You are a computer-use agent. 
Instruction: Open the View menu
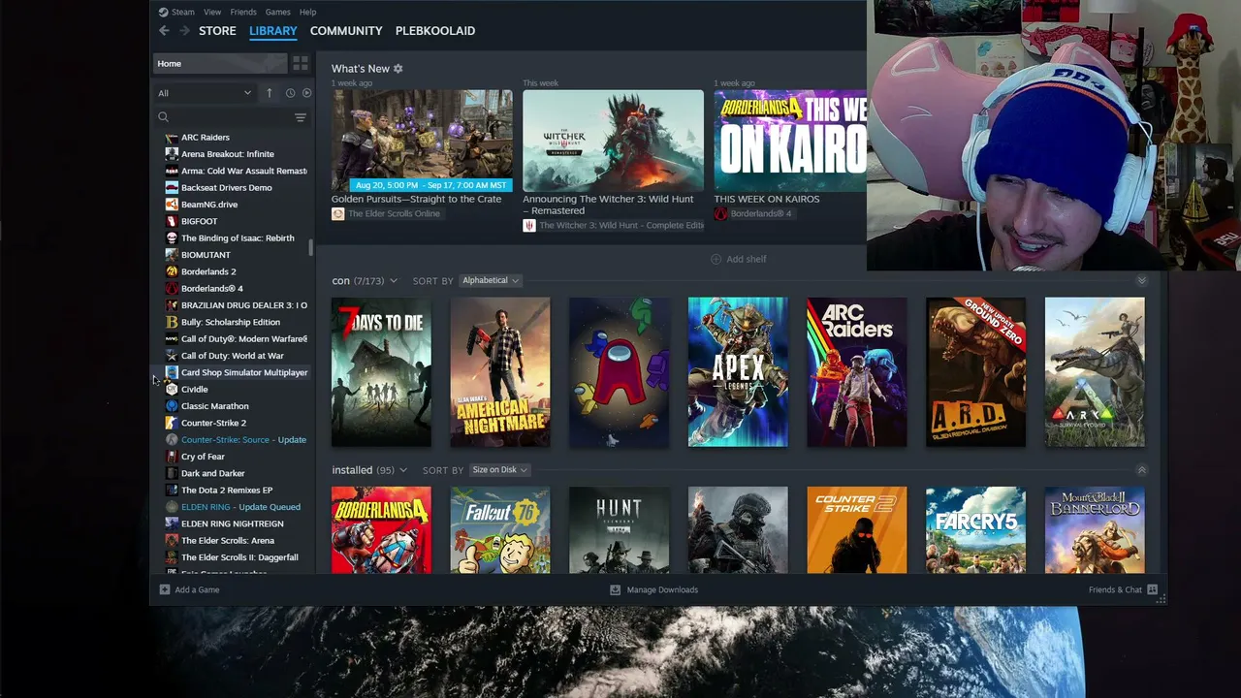[x=212, y=13]
